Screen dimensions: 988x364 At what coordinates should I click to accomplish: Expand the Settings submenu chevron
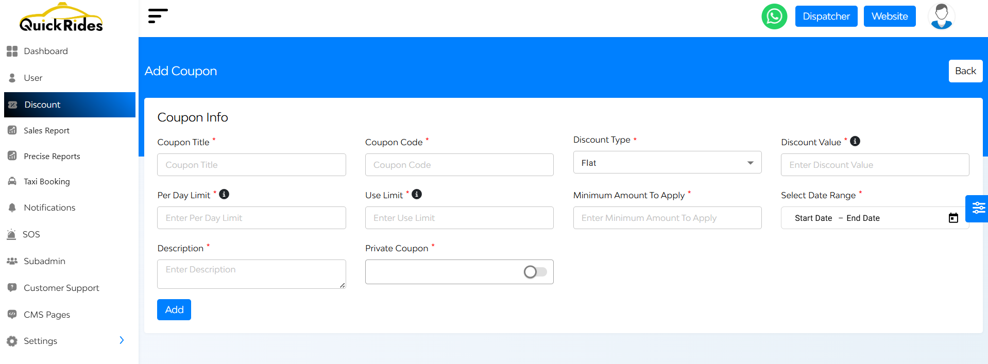[122, 340]
